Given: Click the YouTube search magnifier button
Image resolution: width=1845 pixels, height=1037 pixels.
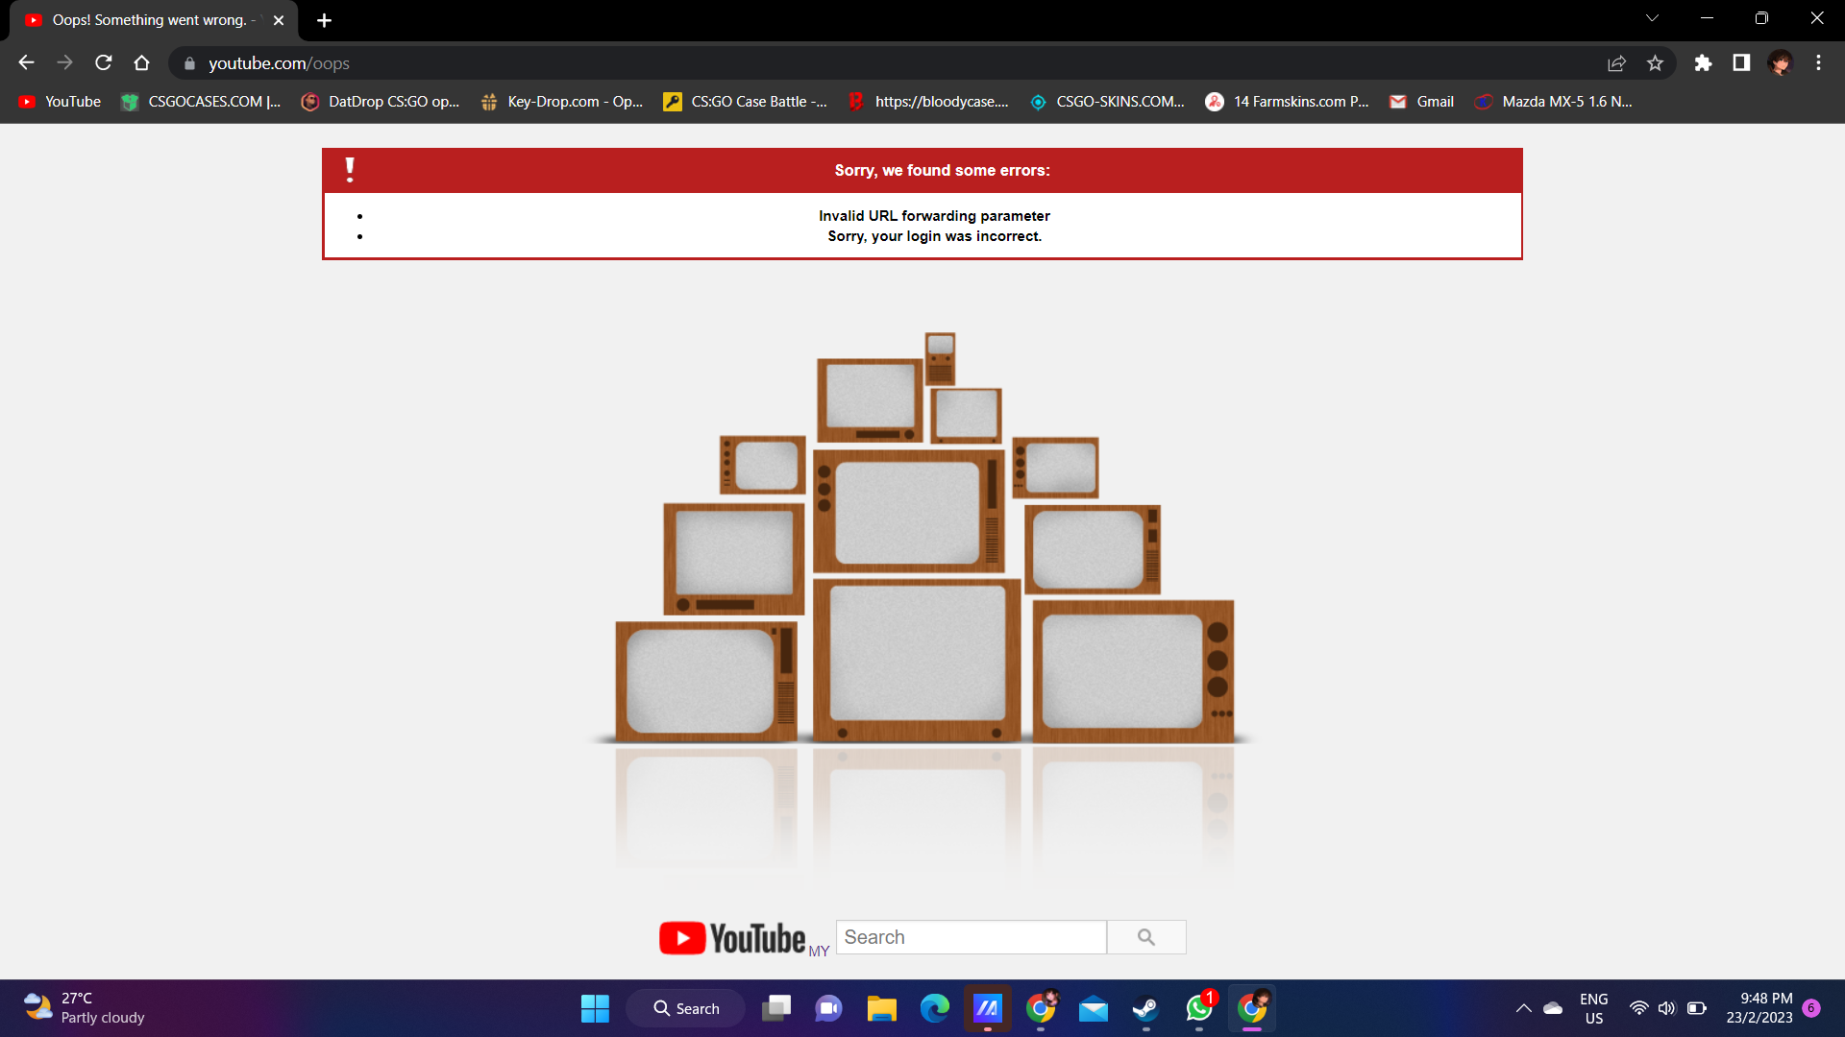Looking at the screenshot, I should [x=1145, y=937].
